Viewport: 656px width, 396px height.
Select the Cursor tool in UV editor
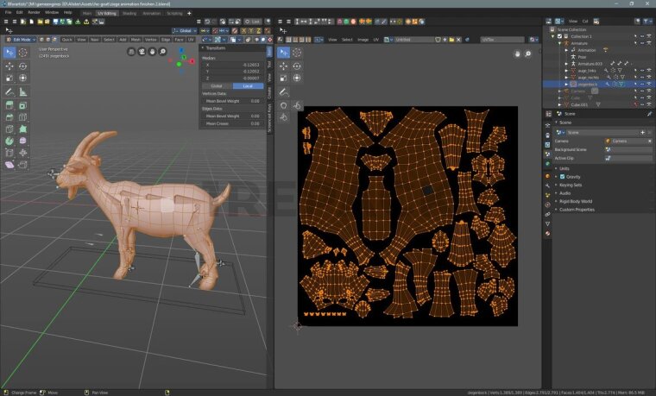tap(298, 53)
